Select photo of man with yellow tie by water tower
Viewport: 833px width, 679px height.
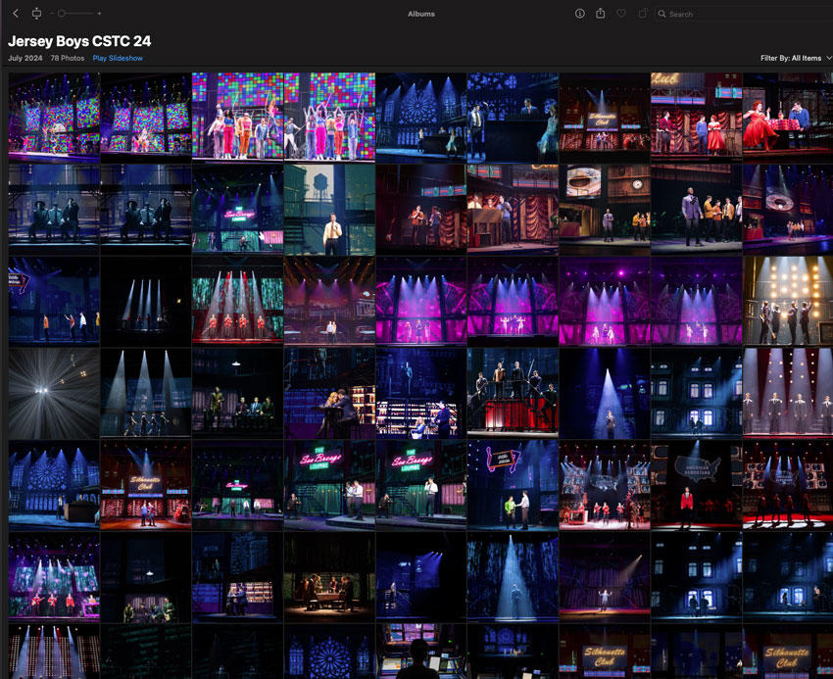(x=329, y=210)
